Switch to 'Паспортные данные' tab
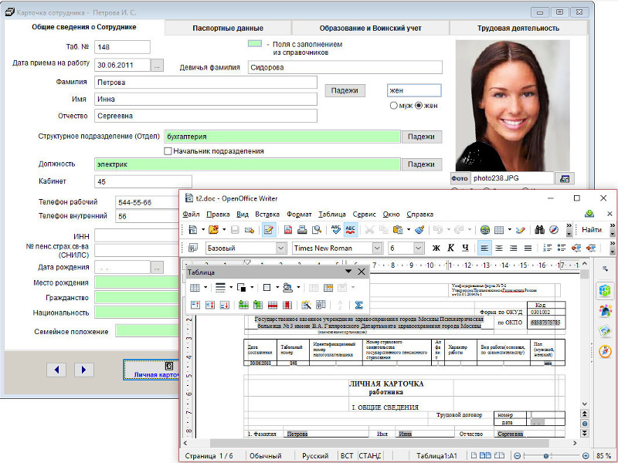Viewport: 618px width, 463px height. click(x=228, y=28)
